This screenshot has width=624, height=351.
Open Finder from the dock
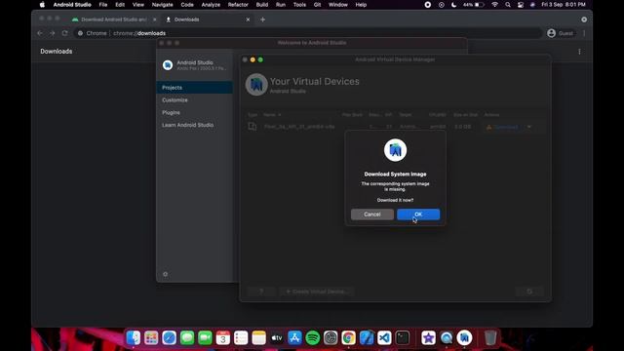[134, 338]
